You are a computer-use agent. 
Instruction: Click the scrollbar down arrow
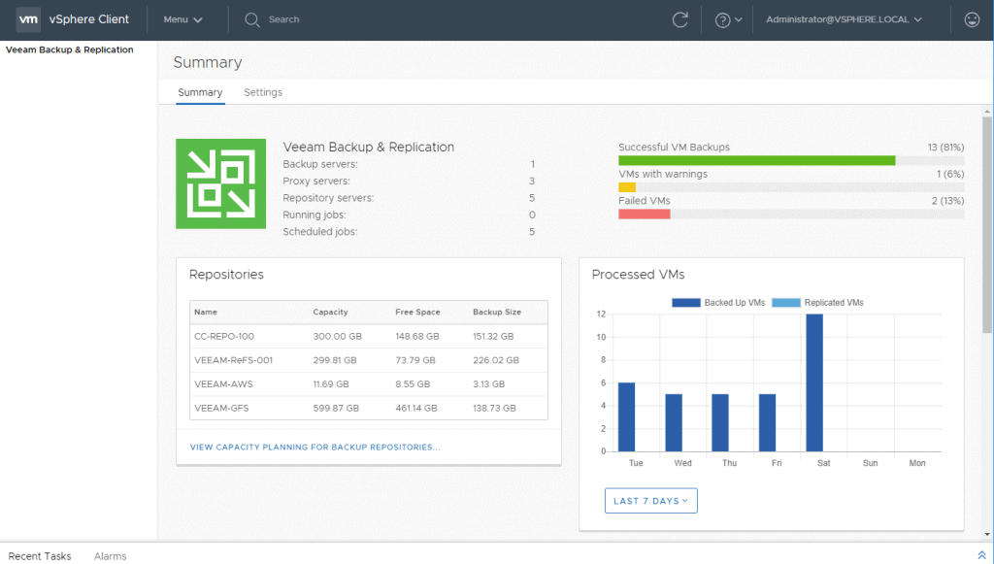tap(987, 535)
